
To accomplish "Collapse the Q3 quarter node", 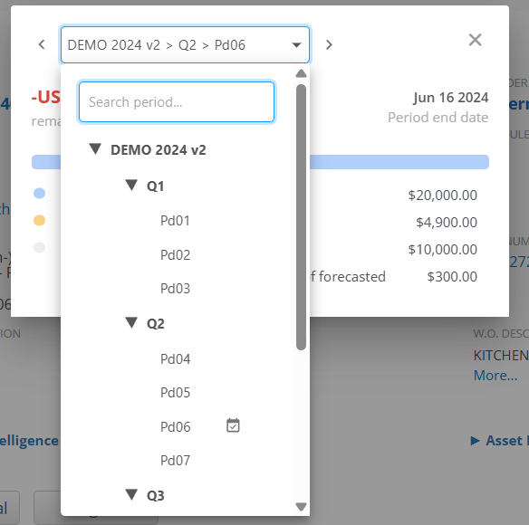I will (x=131, y=494).
